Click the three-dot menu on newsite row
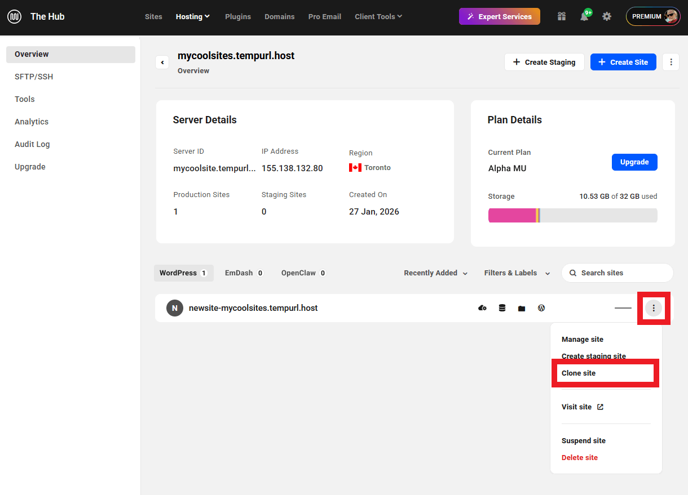The width and height of the screenshot is (688, 495). (x=654, y=308)
